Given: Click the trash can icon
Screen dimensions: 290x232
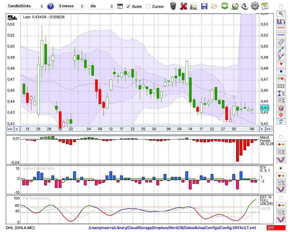Looking at the screenshot, I should (x=173, y=6).
